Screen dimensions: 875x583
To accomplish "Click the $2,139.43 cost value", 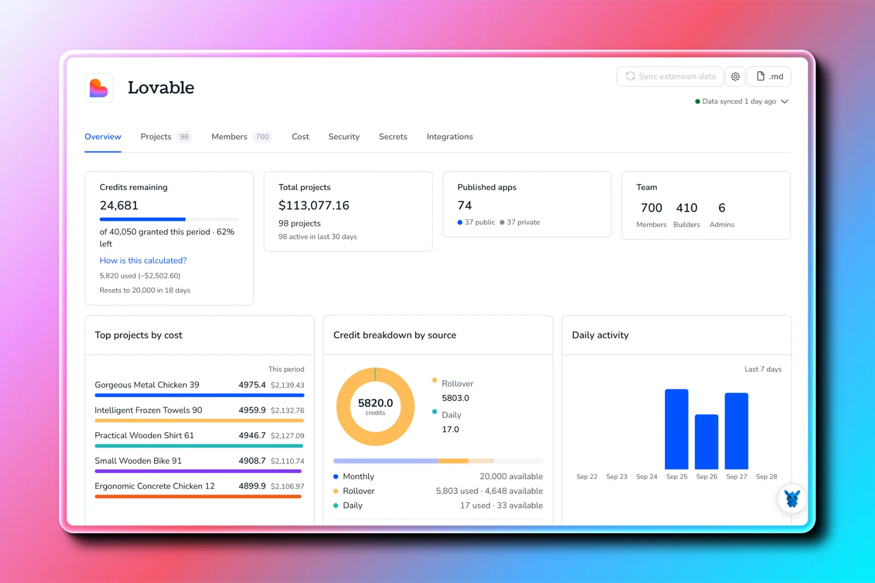I will click(x=288, y=385).
